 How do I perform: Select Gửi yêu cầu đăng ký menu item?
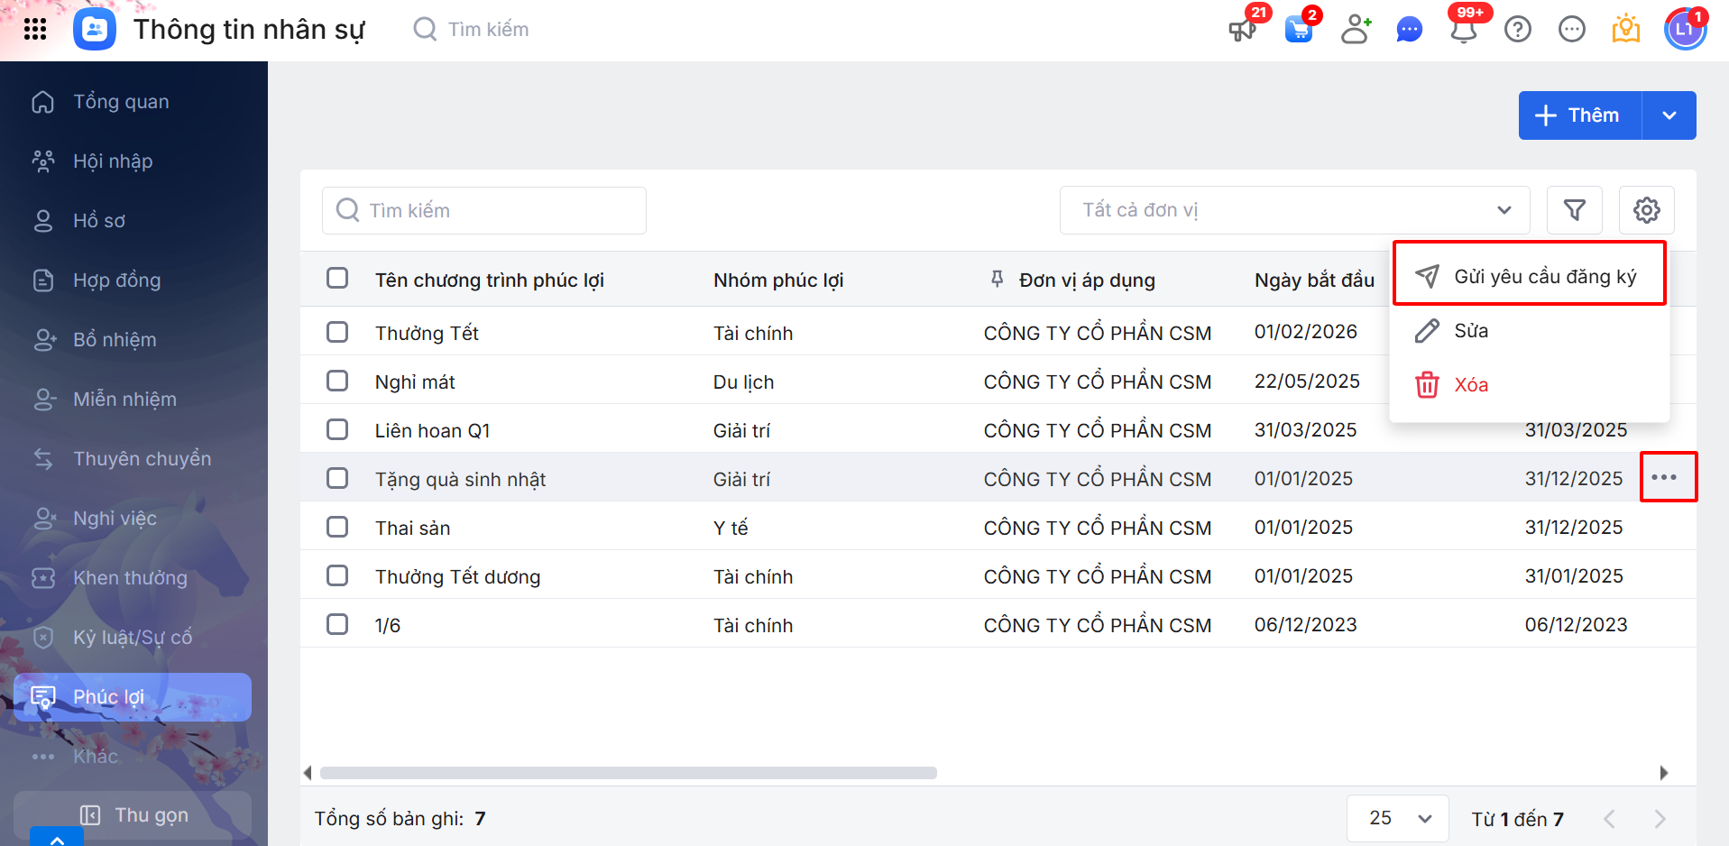(1529, 276)
